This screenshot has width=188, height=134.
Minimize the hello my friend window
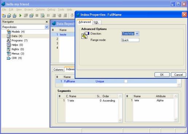point(172,4)
